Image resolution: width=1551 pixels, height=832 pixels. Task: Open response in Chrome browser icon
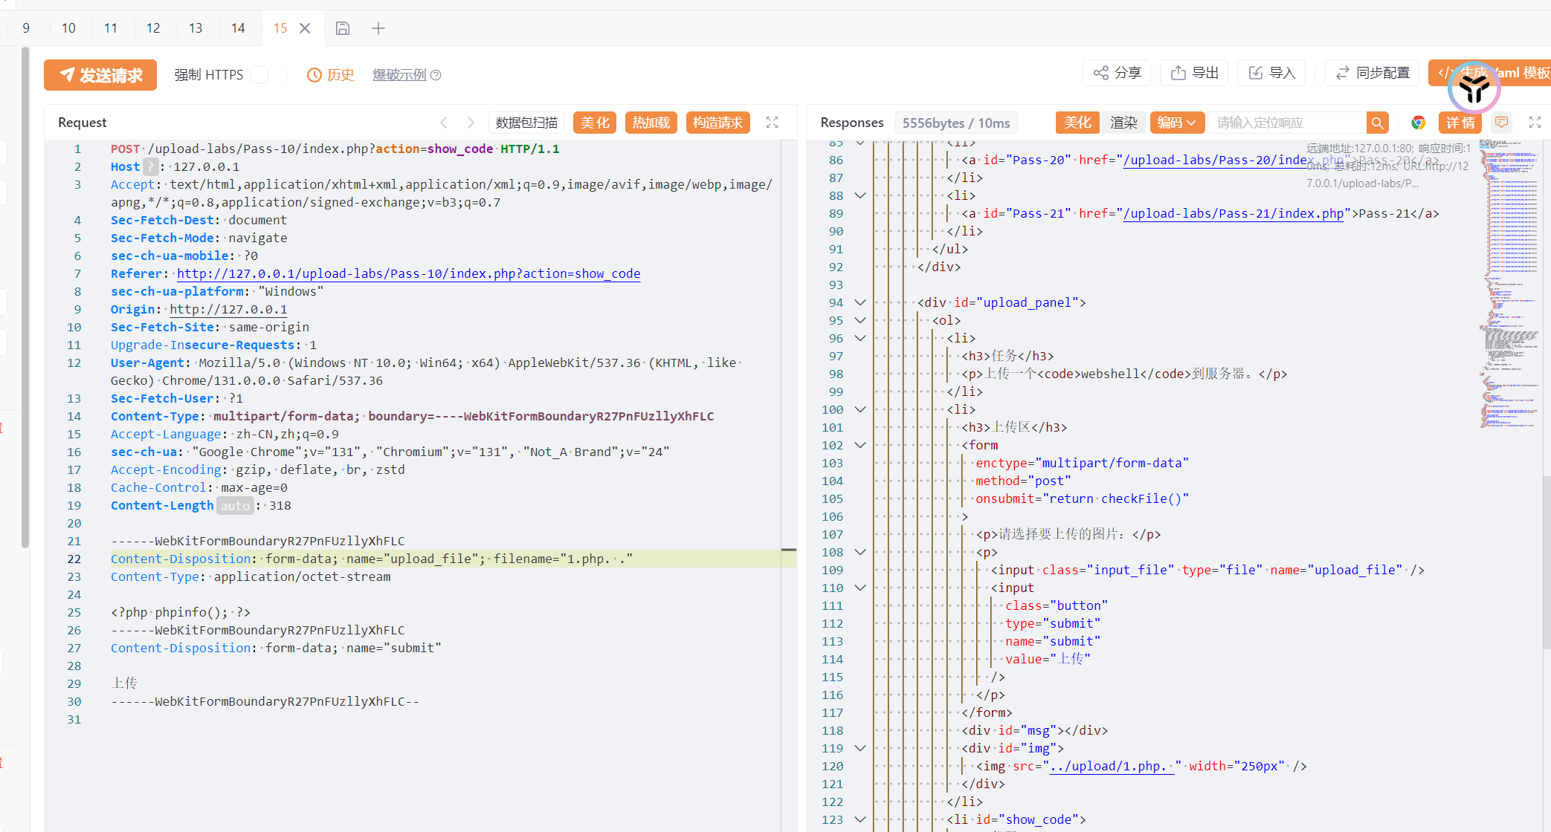pos(1419,123)
